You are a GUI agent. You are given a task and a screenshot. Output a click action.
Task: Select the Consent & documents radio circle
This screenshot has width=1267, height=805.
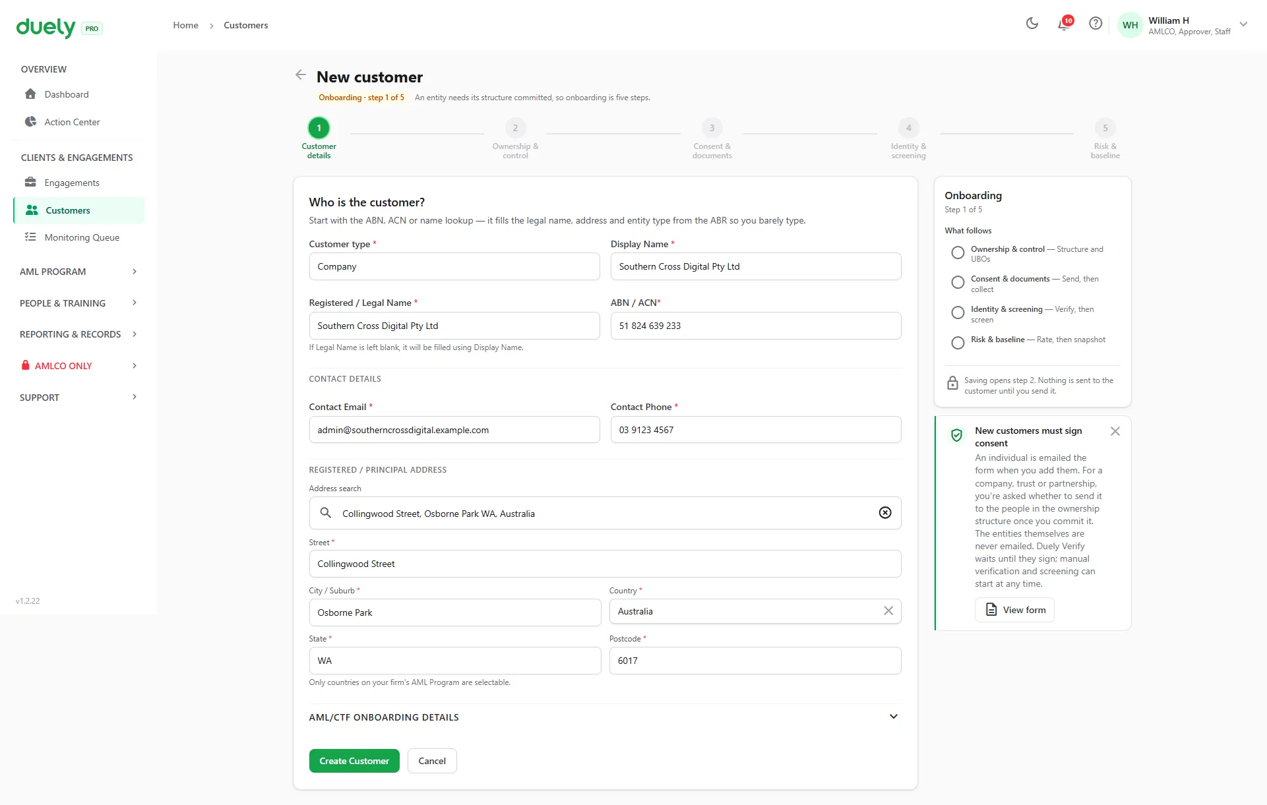pos(958,282)
